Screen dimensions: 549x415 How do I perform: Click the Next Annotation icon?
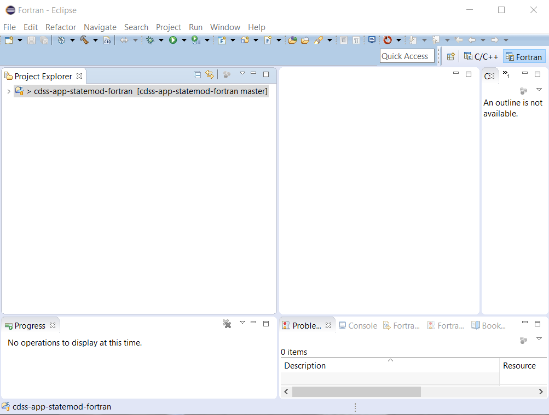tap(413, 40)
